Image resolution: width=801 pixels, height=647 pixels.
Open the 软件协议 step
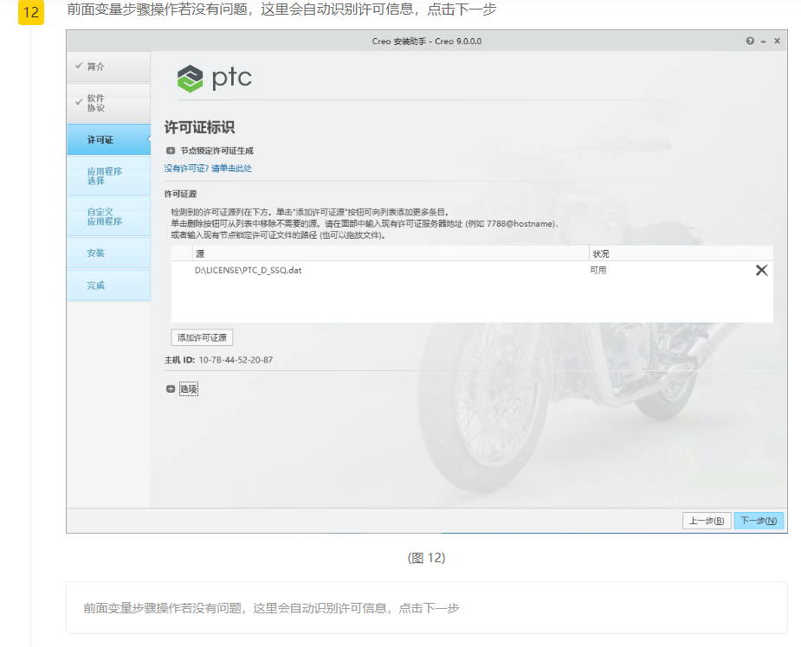pos(109,103)
